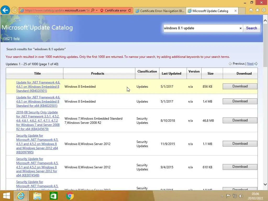
Task: Click the scrollbar up arrow
Action: coord(265,21)
